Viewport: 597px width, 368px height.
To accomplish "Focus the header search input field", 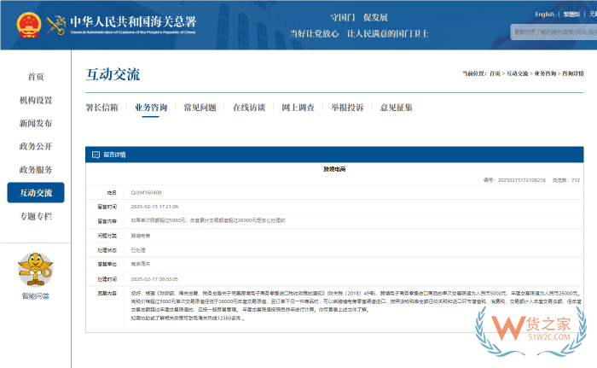I will click(x=554, y=32).
